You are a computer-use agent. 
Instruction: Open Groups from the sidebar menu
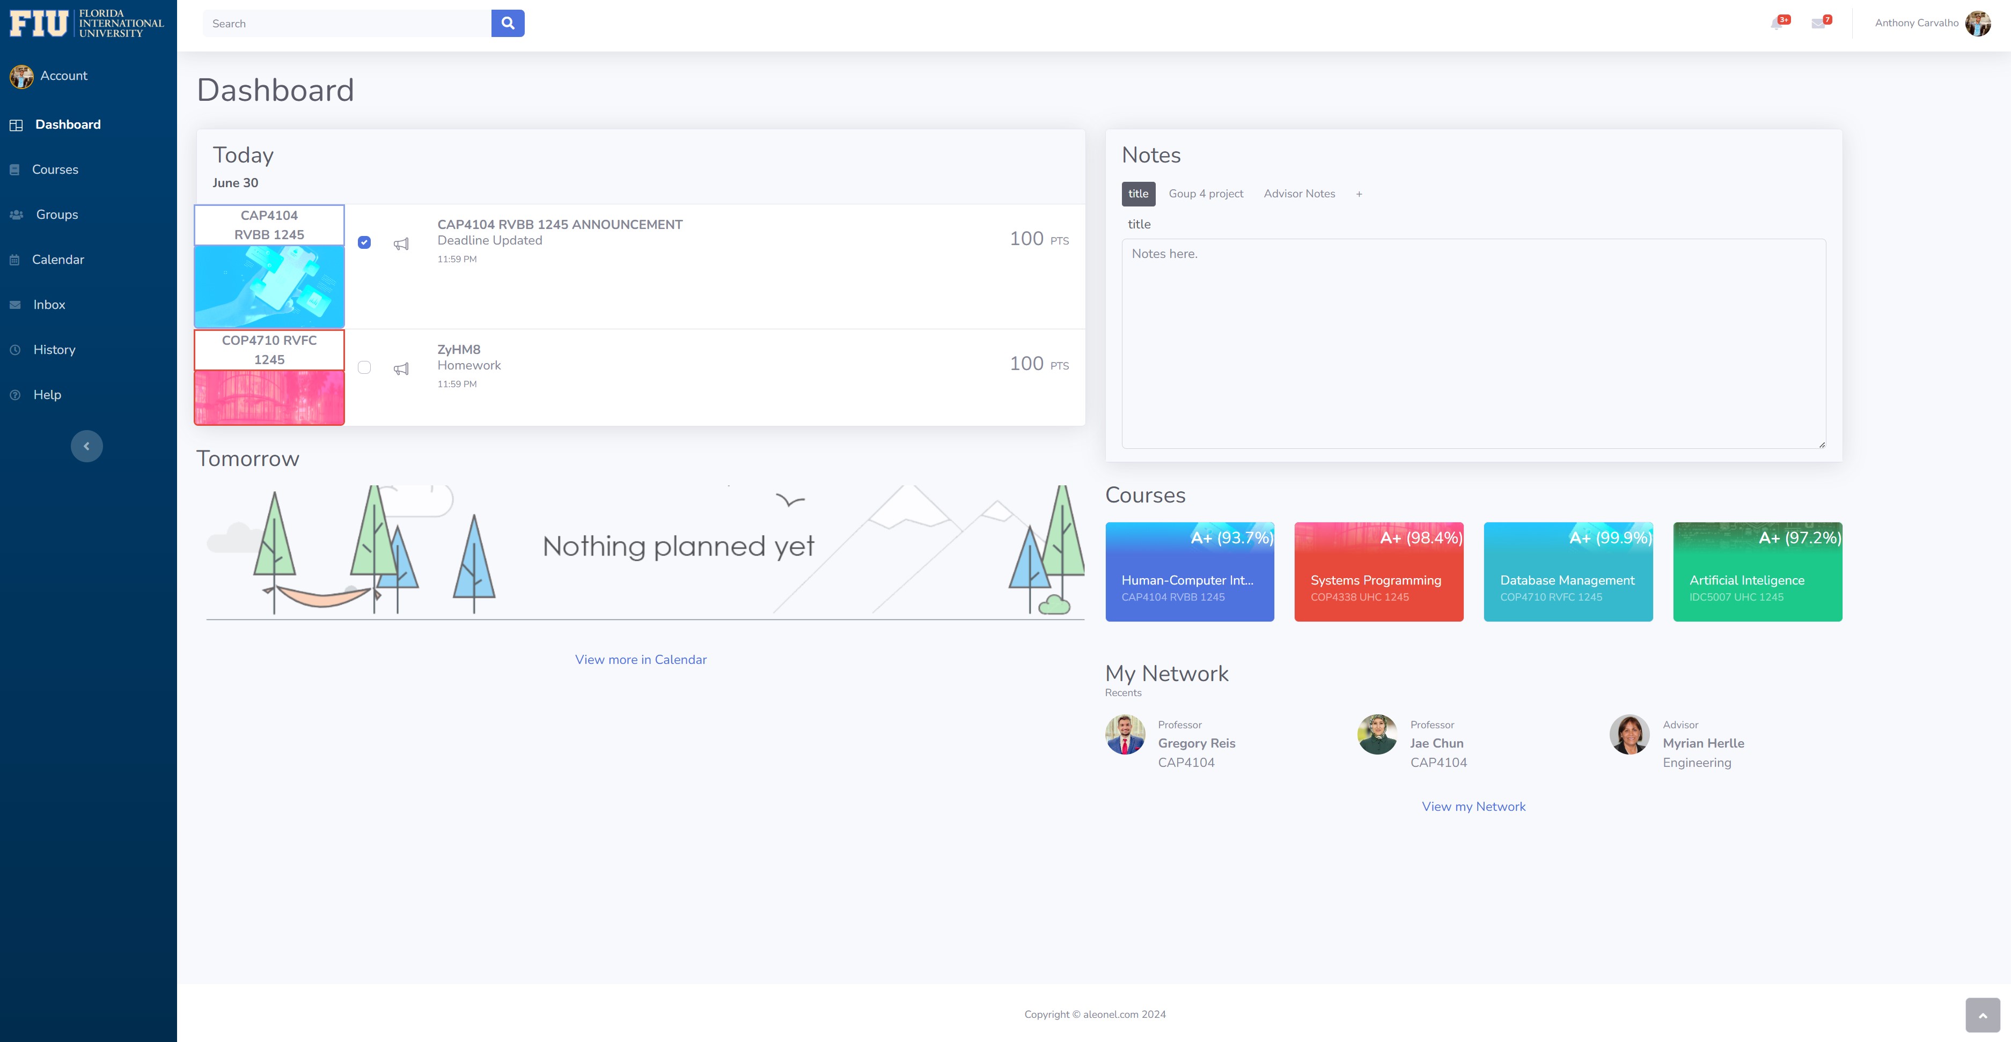pos(56,215)
